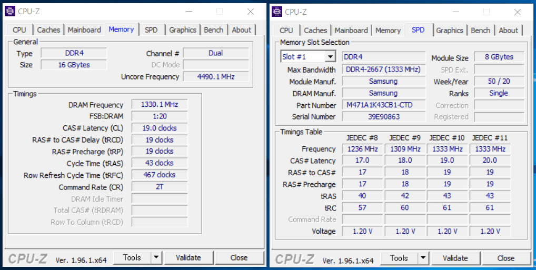Click FSB:DRAM value 1:20
The image size is (536, 270).
(160, 116)
